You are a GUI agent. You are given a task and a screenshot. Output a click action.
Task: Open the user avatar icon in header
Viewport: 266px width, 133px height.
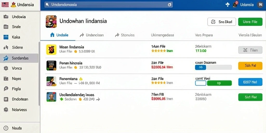(x=260, y=5)
